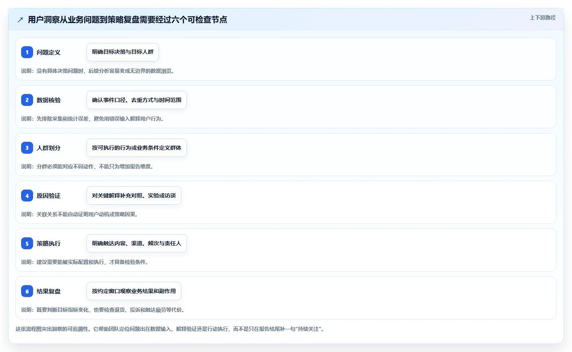
Task: Select the 明确目标决策与目标人群 chip
Action: coord(123,52)
